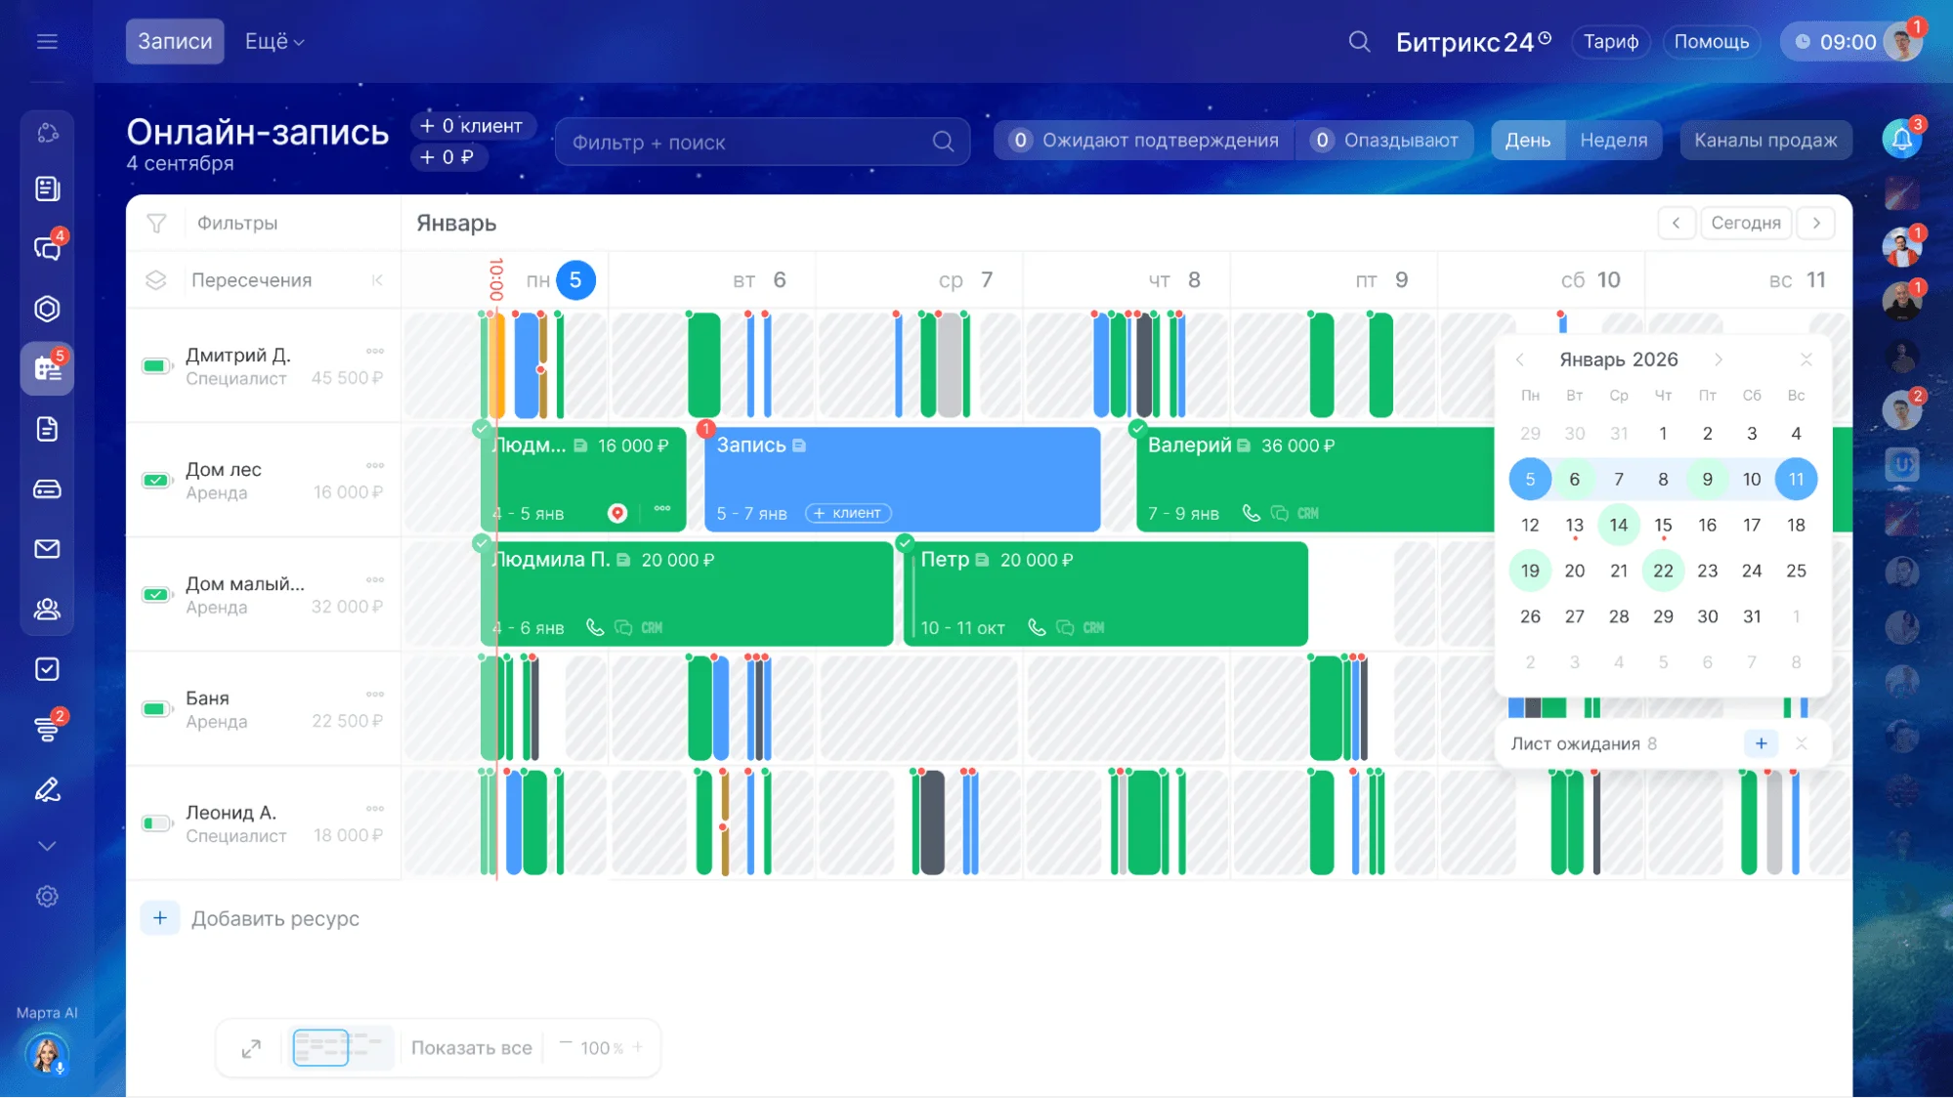
Task: Open Марта AI assistant avatar
Action: click(x=46, y=1055)
